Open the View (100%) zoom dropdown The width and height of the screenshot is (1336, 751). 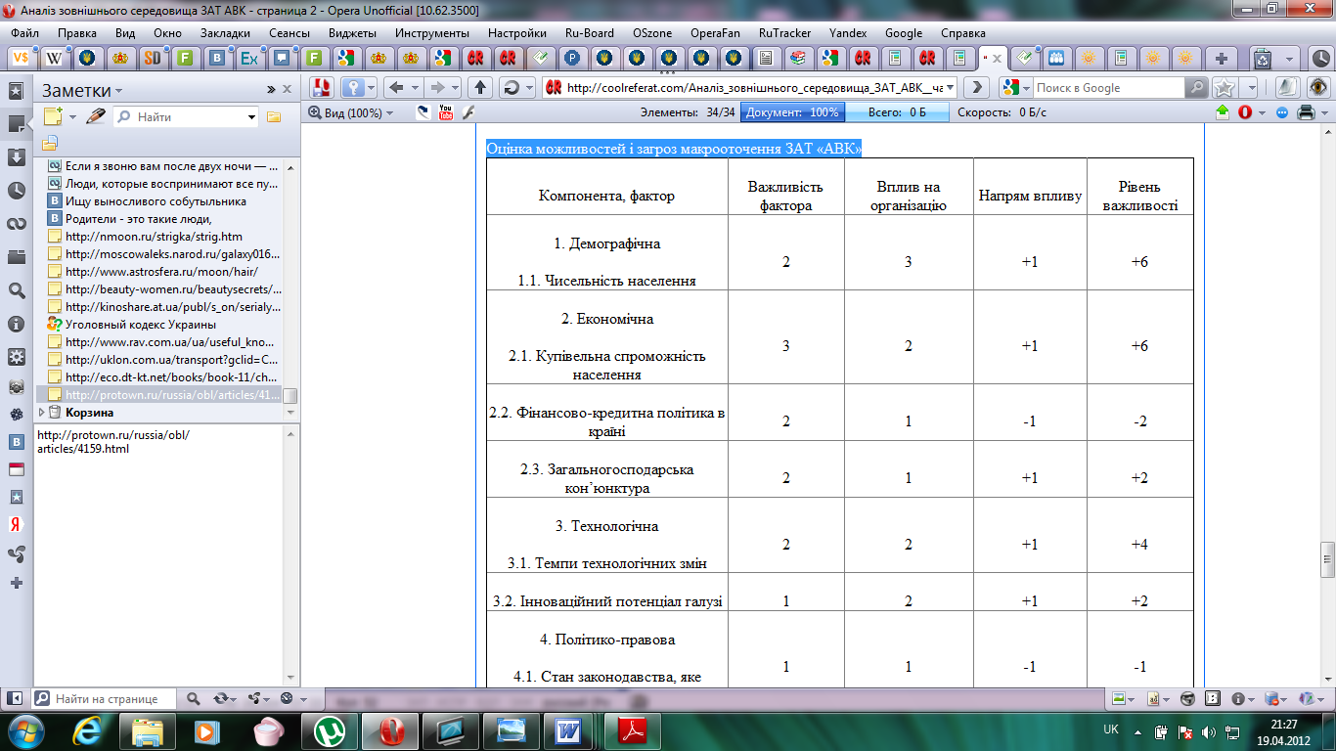tap(351, 112)
